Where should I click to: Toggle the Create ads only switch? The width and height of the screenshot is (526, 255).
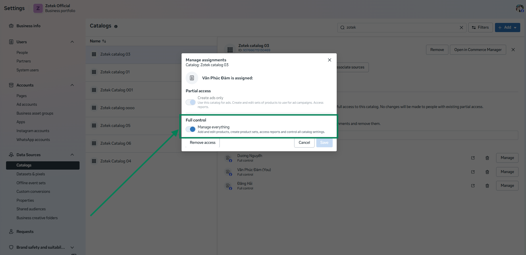(x=190, y=102)
